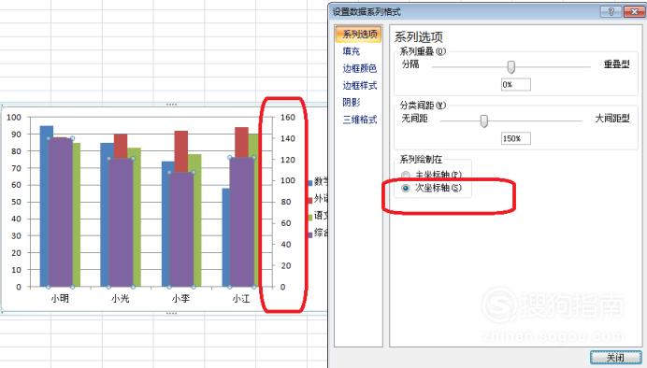Open the 阴影 section
The image size is (647, 368).
tap(352, 102)
